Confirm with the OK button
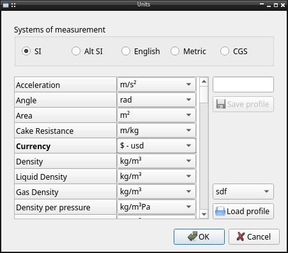 coord(199,236)
